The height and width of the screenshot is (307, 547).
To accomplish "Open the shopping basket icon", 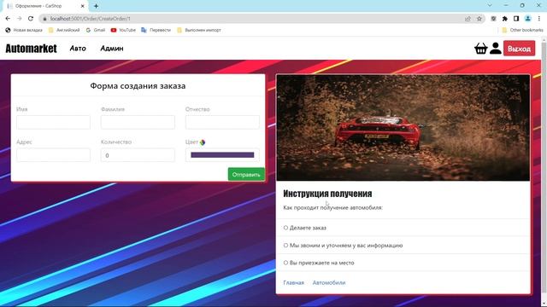I will click(480, 49).
